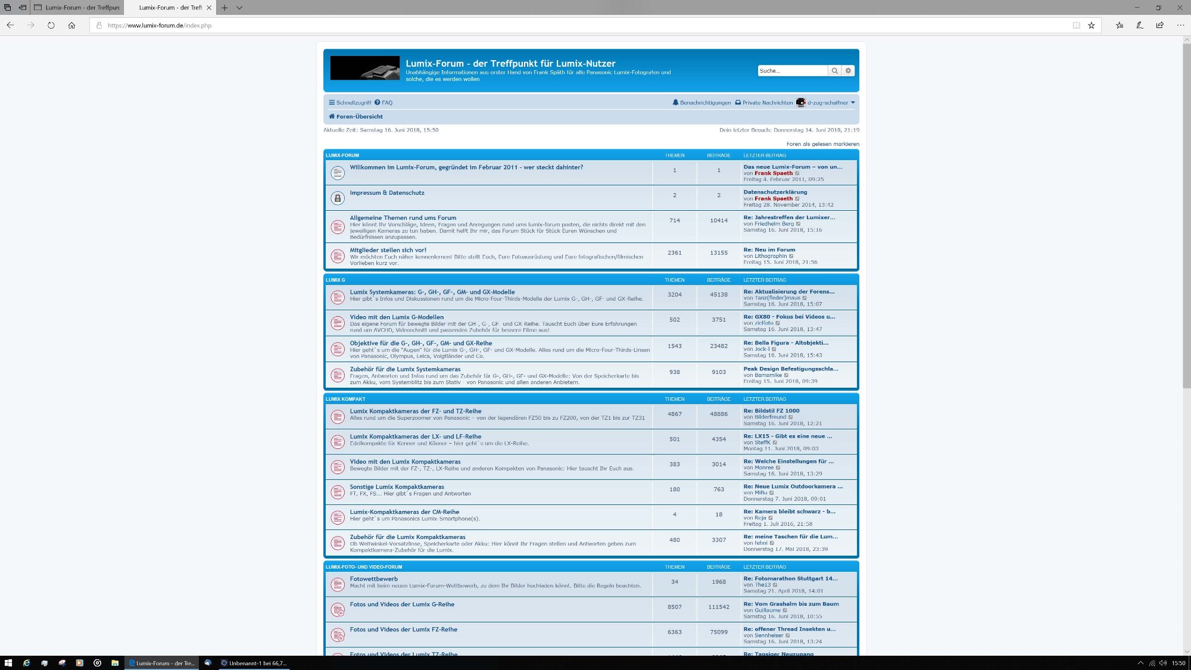This screenshot has width=1191, height=670.
Task: Open last post Re: Jahrestreffen der Lumixer
Action: click(x=789, y=217)
